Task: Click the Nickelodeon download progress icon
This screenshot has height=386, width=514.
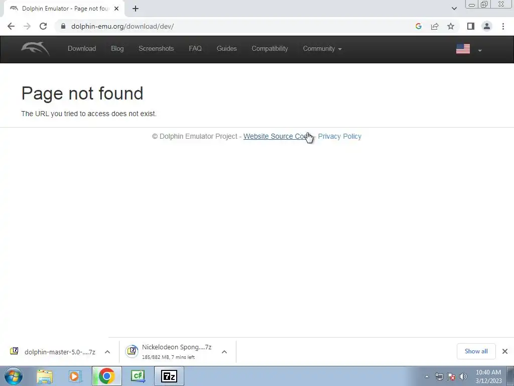Action: coord(132,351)
